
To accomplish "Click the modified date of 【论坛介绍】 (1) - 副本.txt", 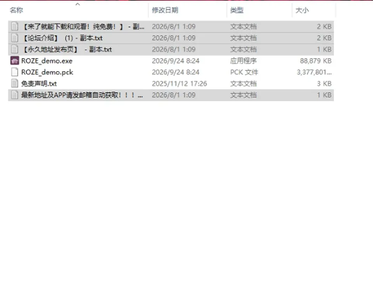I will tap(174, 38).
